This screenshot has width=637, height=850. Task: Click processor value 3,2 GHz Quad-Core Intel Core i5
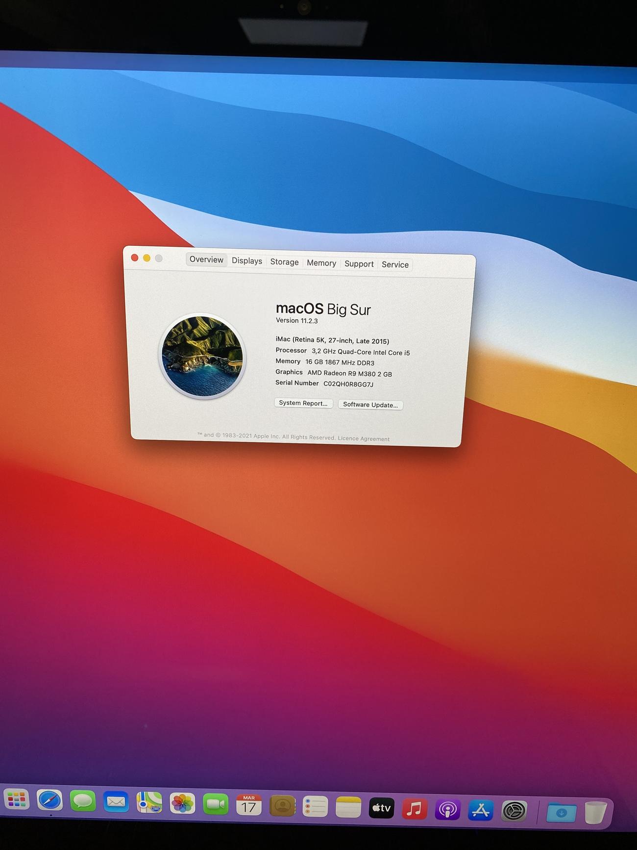[361, 352]
